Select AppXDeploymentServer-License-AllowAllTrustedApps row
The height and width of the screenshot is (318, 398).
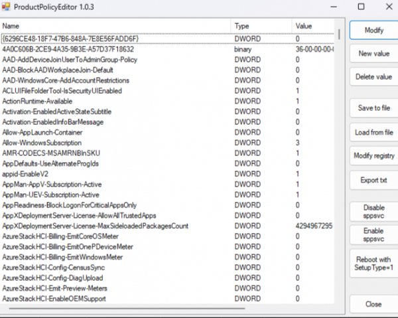tap(168, 216)
